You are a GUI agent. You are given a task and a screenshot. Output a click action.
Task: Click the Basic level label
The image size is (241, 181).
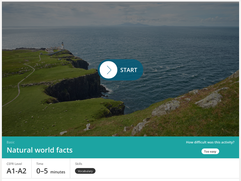11,142
